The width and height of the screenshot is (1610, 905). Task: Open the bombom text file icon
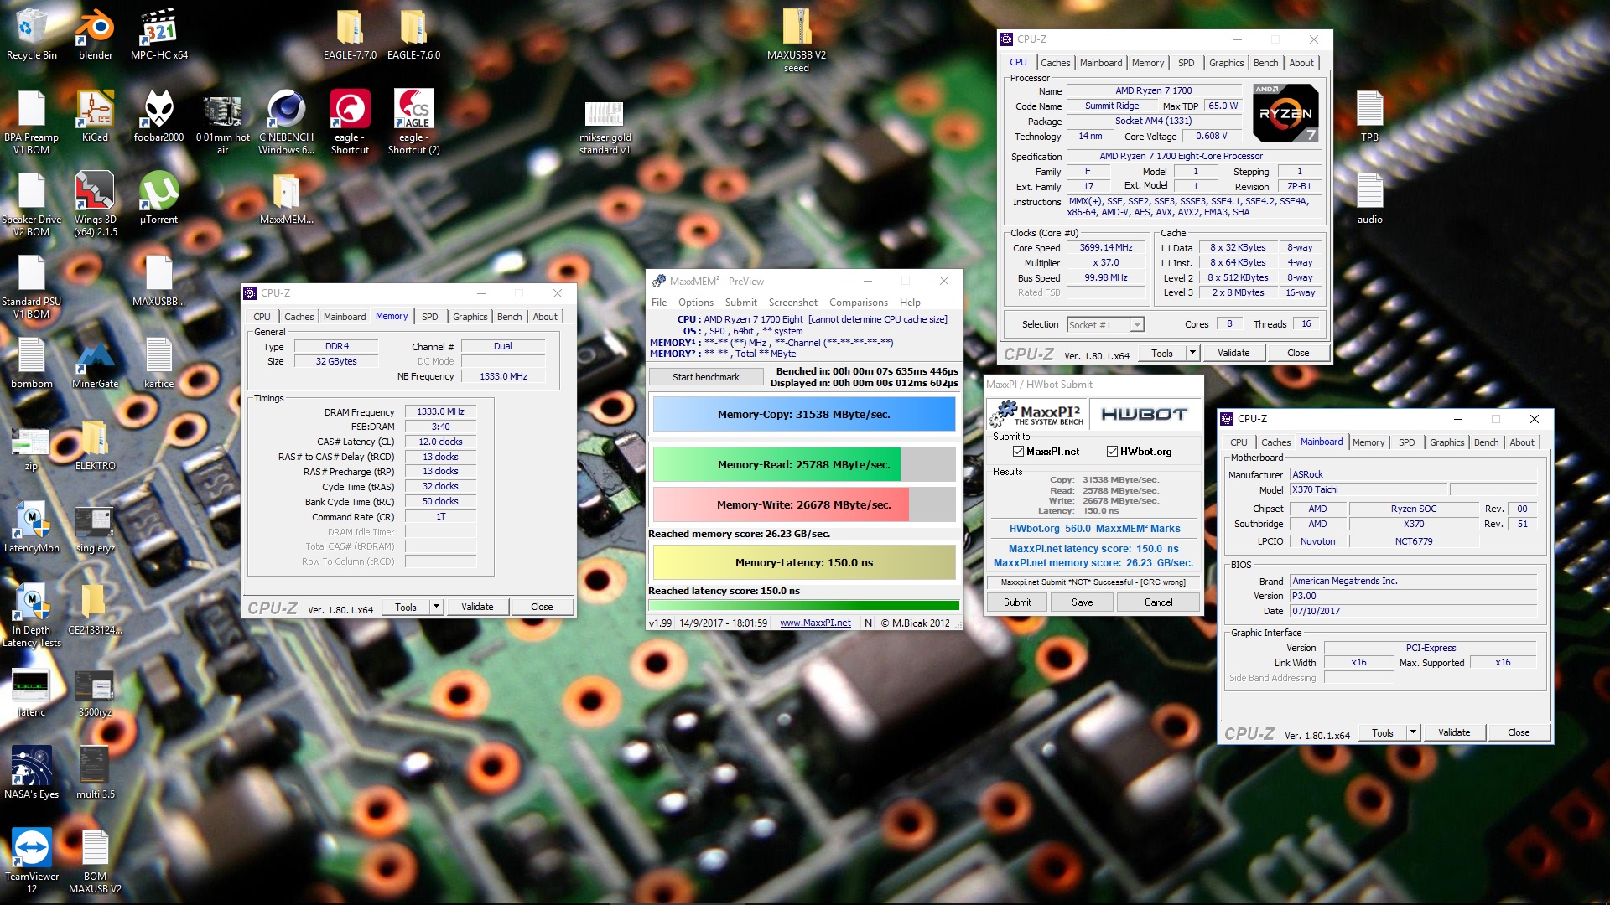pos(32,363)
